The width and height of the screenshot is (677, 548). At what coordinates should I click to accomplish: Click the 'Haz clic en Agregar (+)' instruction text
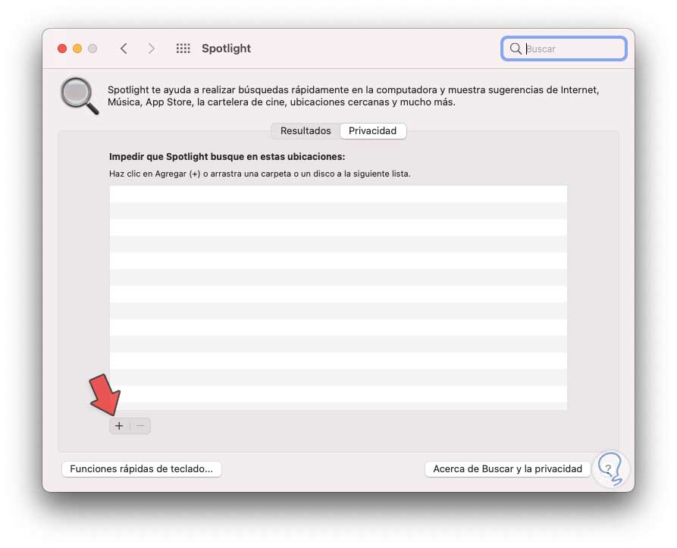[x=259, y=174]
